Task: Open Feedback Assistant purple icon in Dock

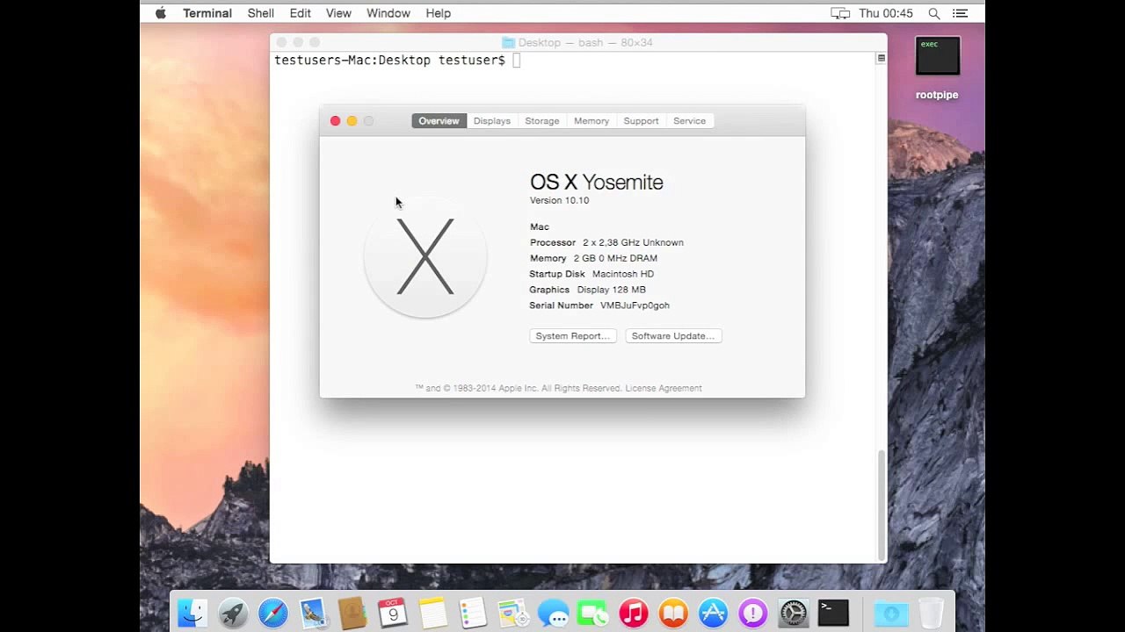Action: point(753,613)
